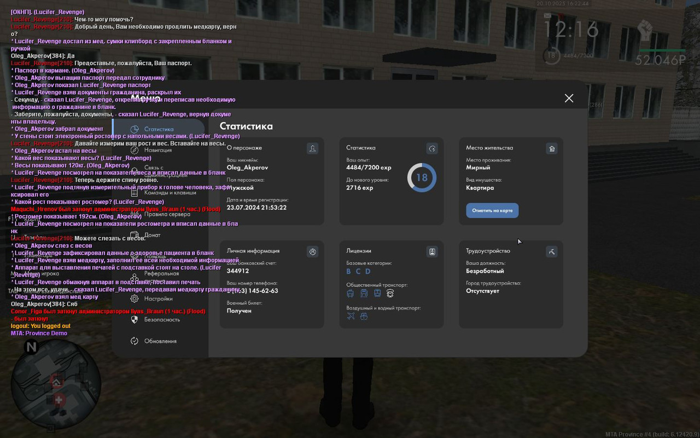Click the wallet icon beside Донат
The height and width of the screenshot is (438, 700).
pos(135,235)
